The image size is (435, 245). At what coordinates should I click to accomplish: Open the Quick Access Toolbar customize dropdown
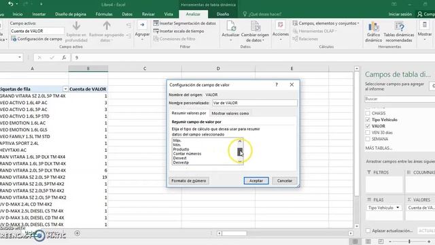coord(41,4)
